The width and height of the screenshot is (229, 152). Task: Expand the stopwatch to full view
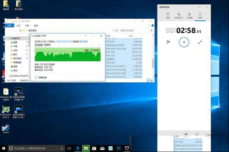point(200,42)
